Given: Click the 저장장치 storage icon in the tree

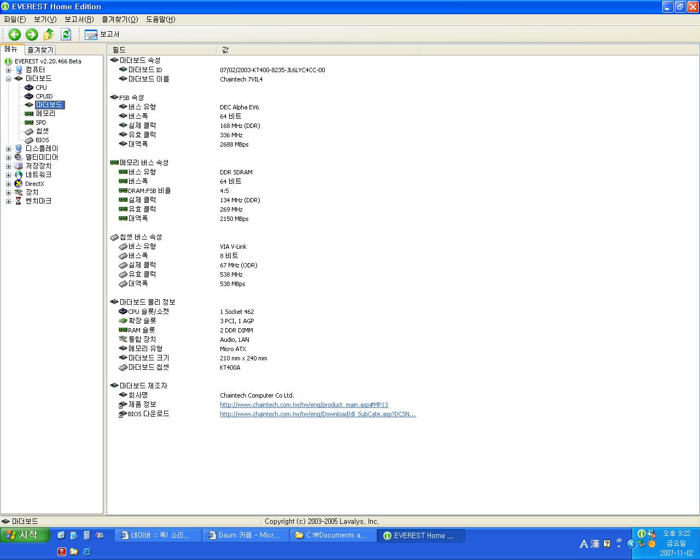Looking at the screenshot, I should tap(19, 166).
